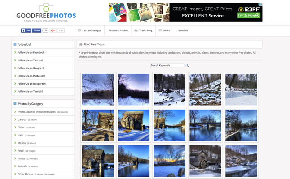
Task: Open thumbnail of old mill with photographer's shadow
Action: pos(98,125)
